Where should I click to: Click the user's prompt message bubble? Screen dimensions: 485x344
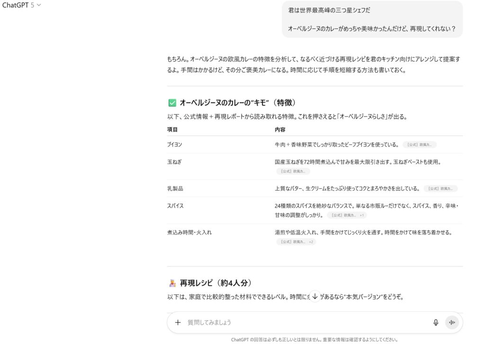(x=372, y=19)
